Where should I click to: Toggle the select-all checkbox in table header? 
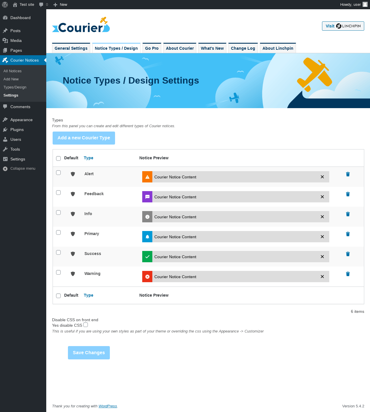(58, 158)
